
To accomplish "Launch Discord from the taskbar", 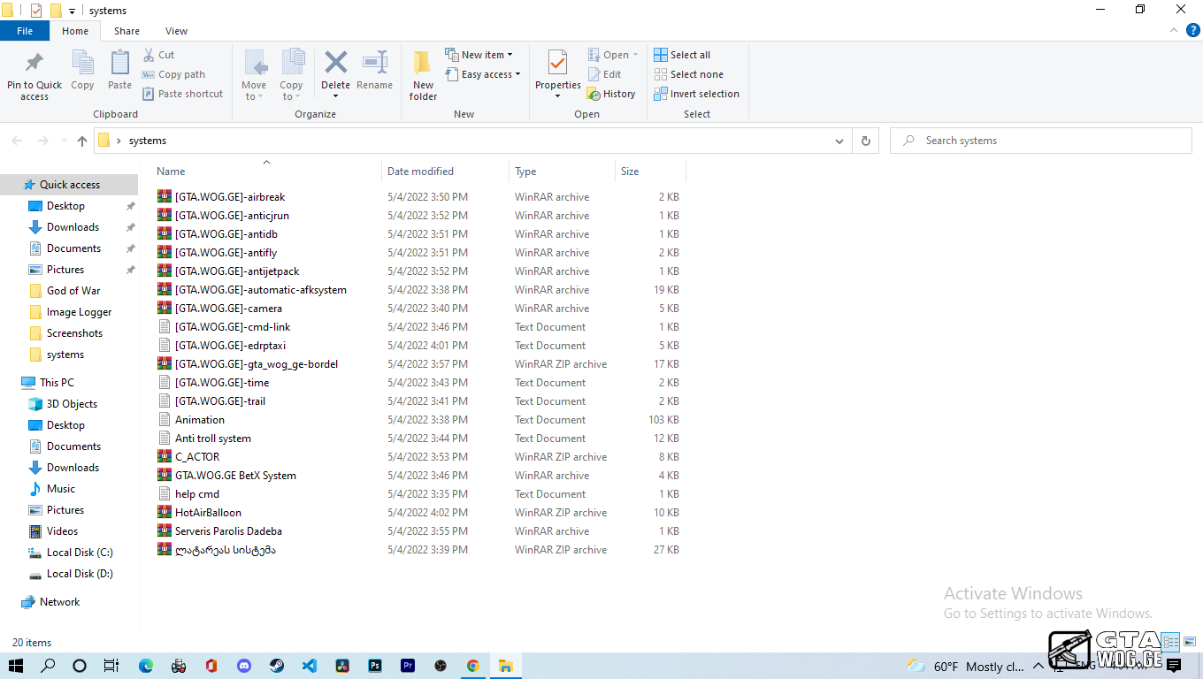I will (244, 666).
